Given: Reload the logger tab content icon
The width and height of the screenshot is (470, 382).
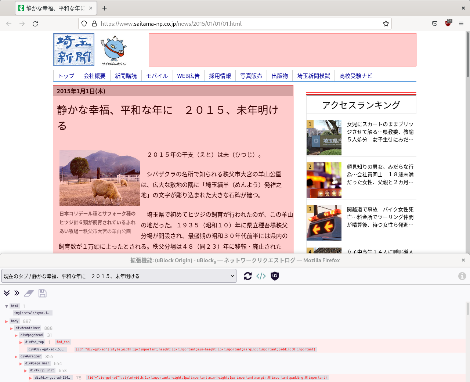Looking at the screenshot, I should pyautogui.click(x=248, y=276).
